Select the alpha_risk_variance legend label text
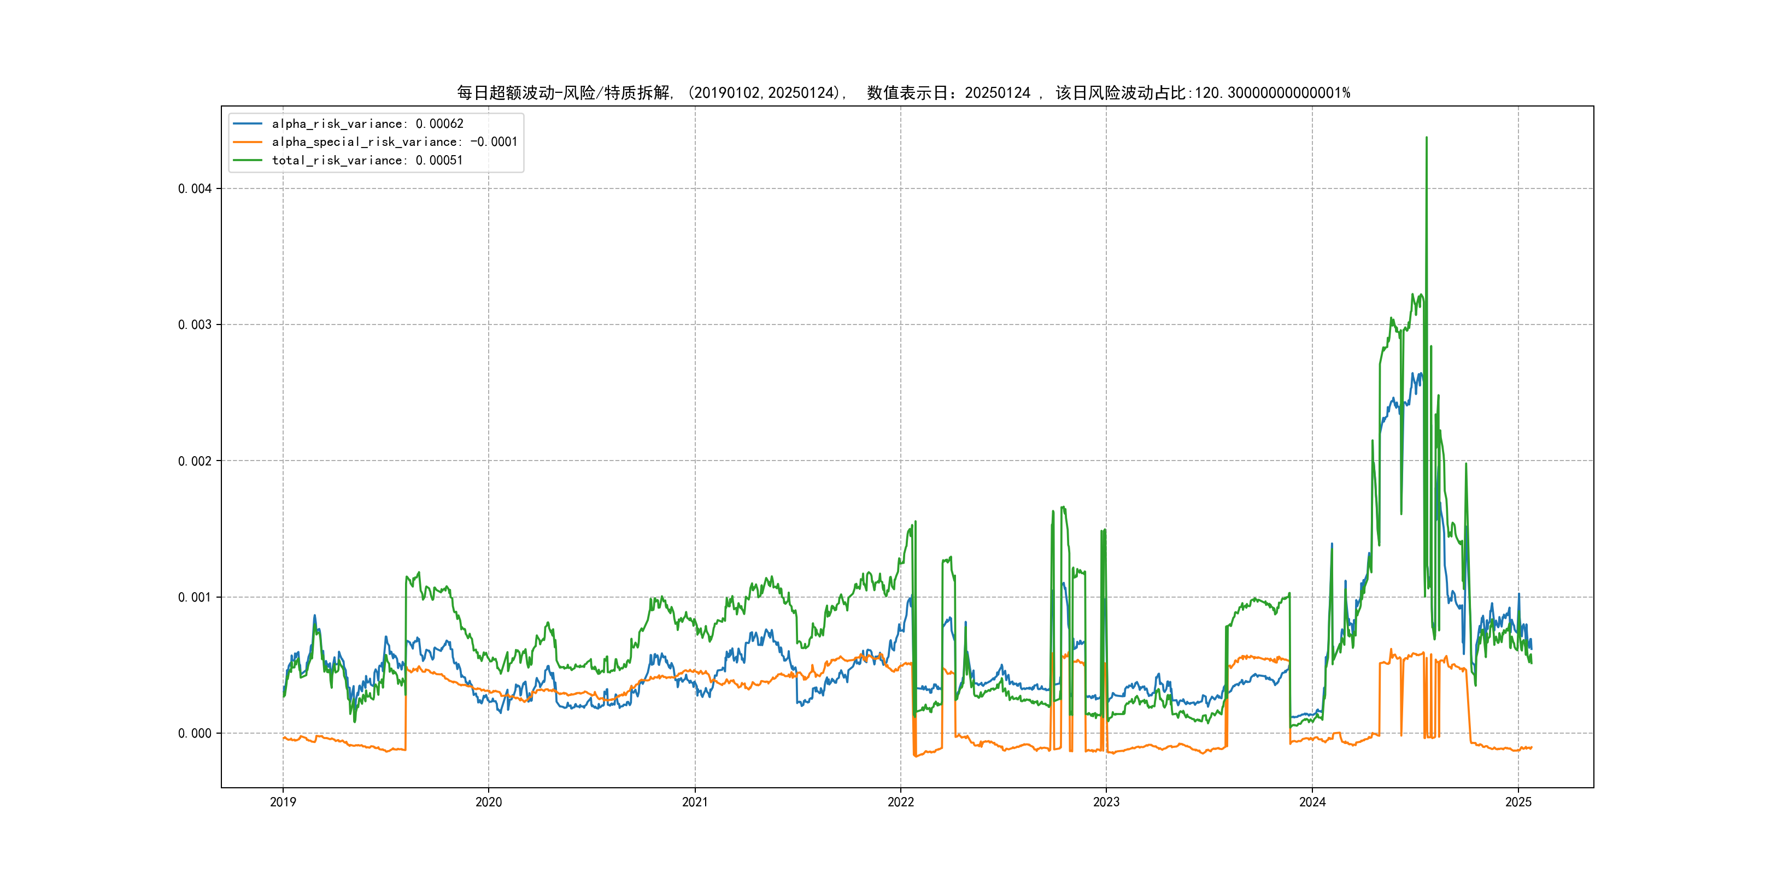 [367, 123]
